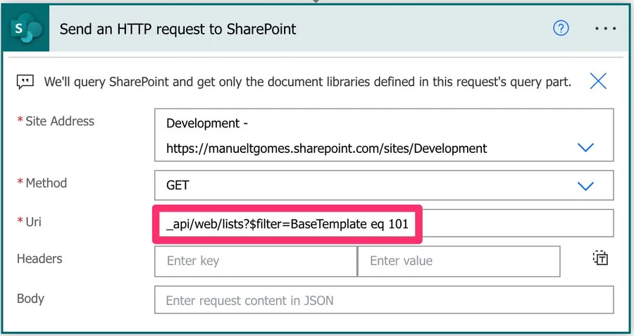Screen dimensions: 634x336
Task: Open the ellipsis more options menu
Action: (605, 29)
